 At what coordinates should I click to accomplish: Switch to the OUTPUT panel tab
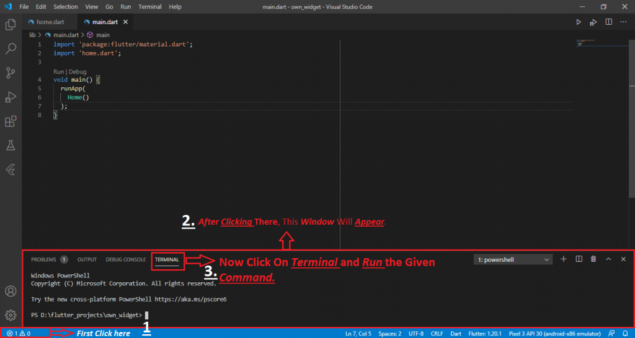point(87,259)
